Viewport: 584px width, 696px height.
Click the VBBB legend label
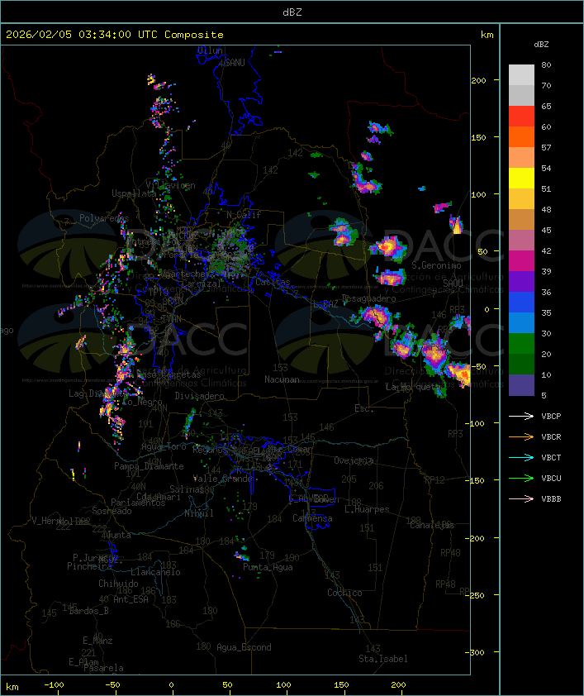[551, 499]
